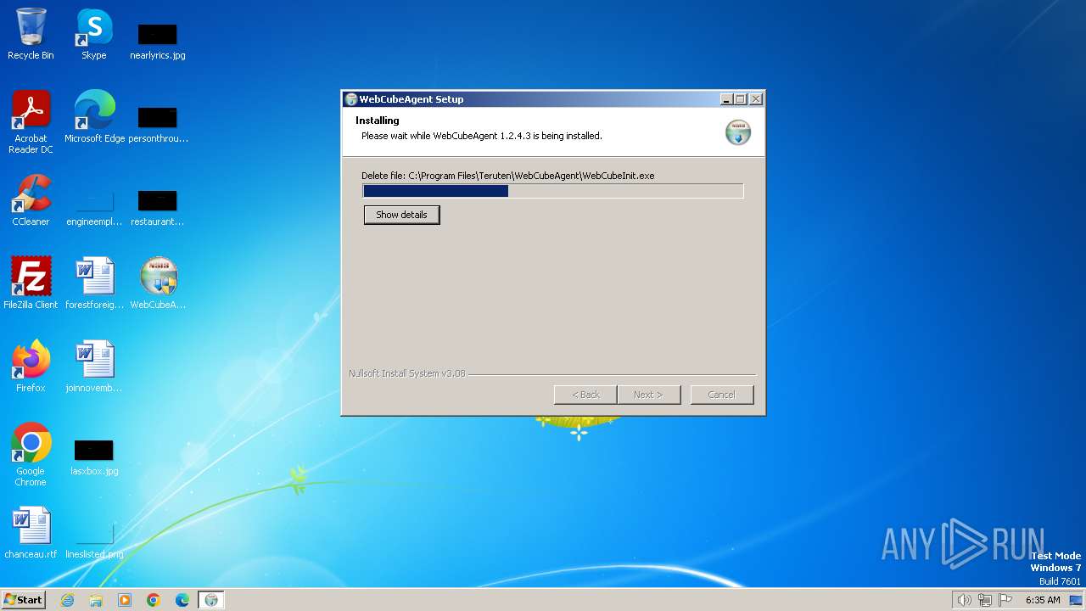1086x611 pixels.
Task: Select the lineslisted.png file icon
Action: pyautogui.click(x=94, y=540)
